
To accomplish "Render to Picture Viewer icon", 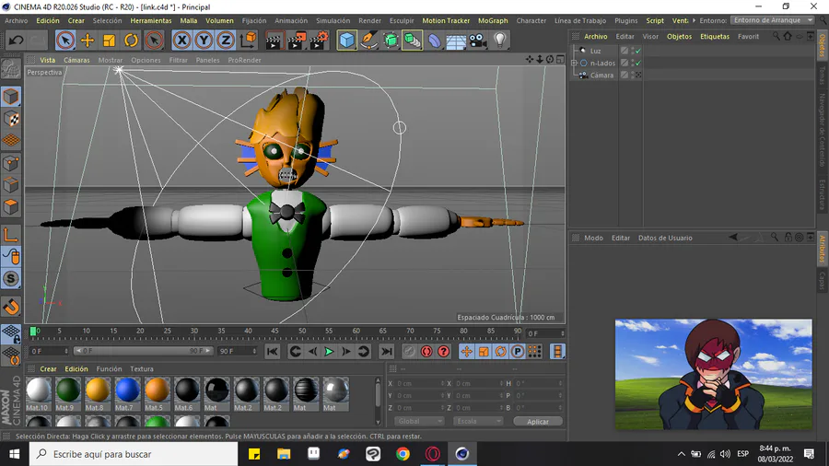I will point(297,41).
